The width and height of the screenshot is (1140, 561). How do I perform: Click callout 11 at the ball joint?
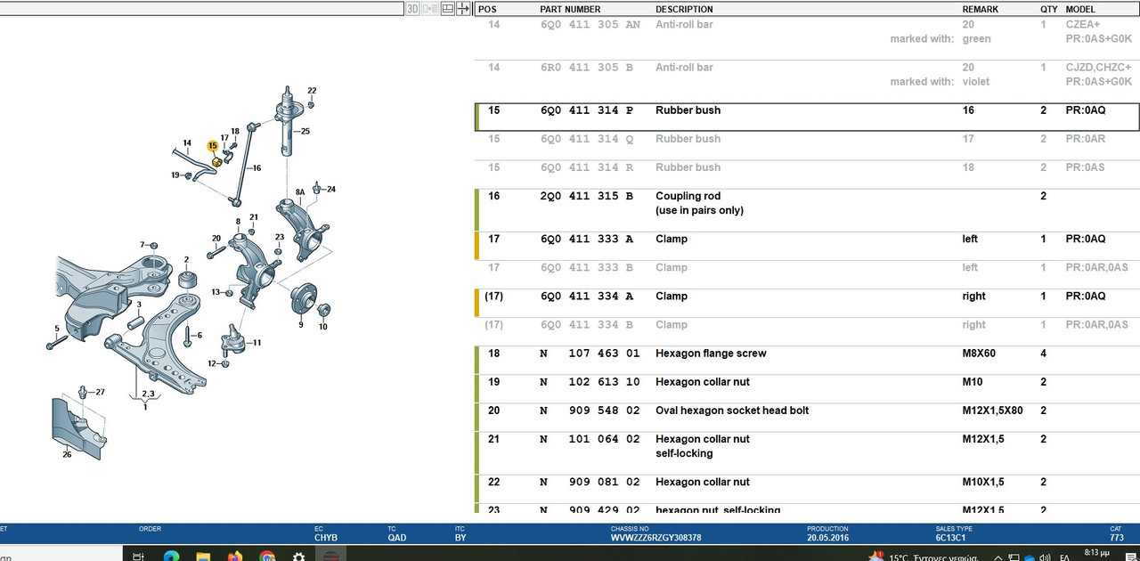256,343
